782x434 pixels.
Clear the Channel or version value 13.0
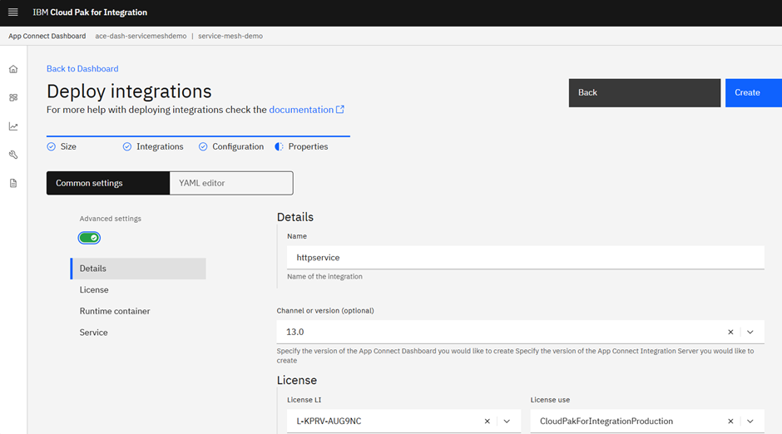[730, 332]
